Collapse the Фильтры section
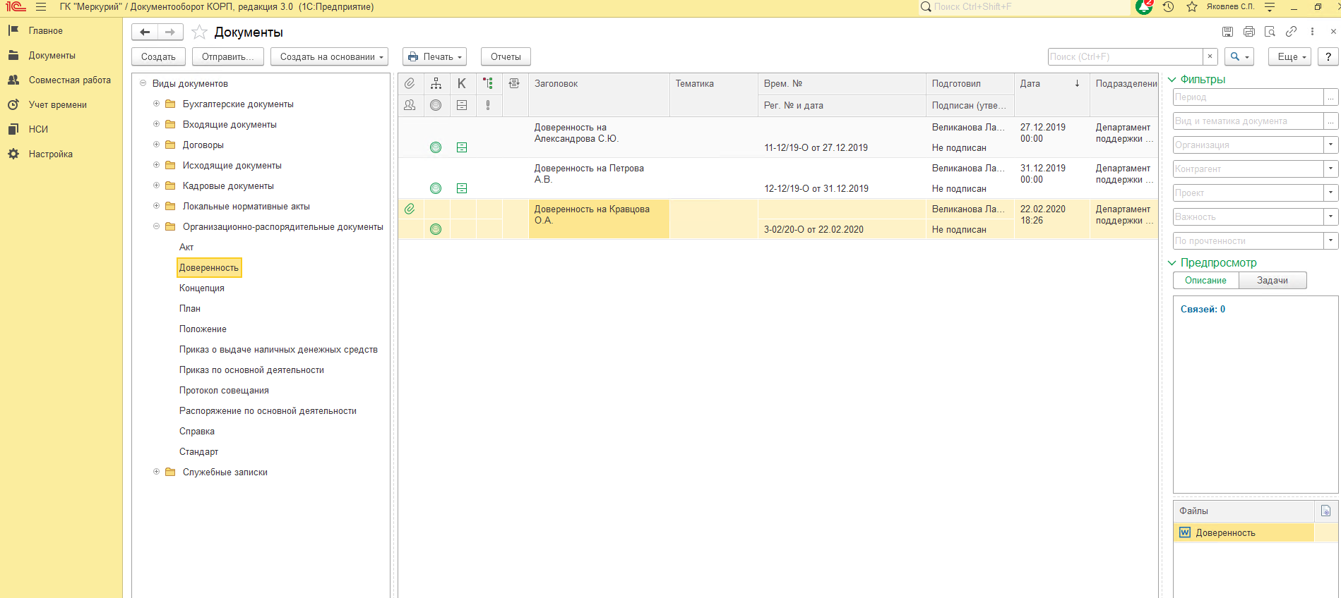Screen dimensions: 1341x598 click(x=1172, y=80)
